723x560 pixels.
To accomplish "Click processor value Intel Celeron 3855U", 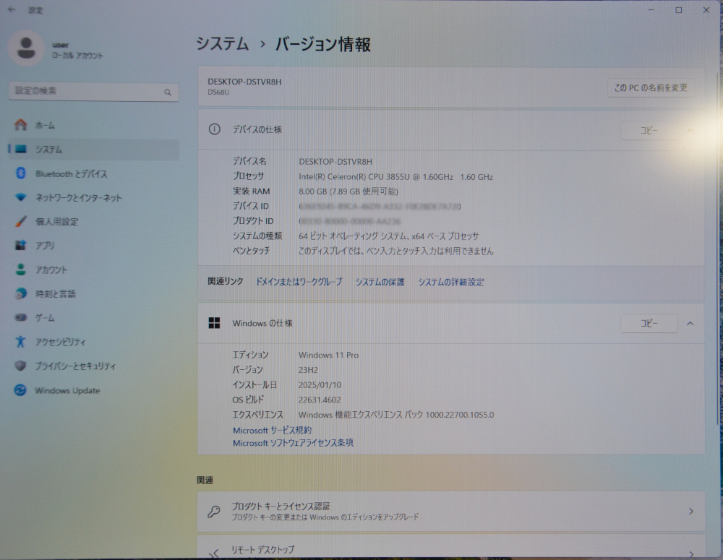I will (395, 176).
